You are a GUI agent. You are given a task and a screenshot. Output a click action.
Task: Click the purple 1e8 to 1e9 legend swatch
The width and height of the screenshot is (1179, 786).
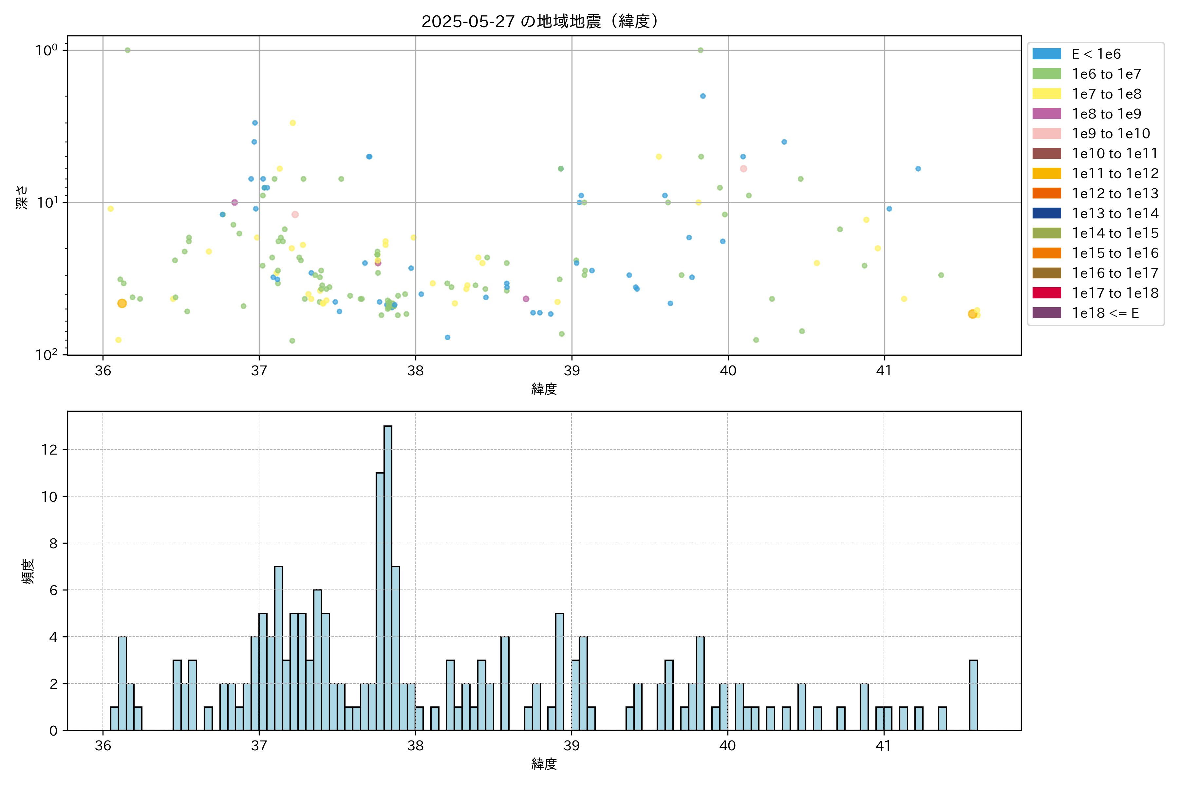[x=1046, y=114]
